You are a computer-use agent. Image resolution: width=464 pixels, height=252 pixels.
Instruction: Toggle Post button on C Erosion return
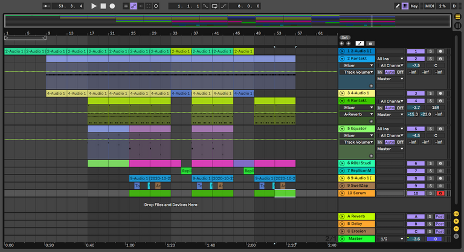coord(440,231)
